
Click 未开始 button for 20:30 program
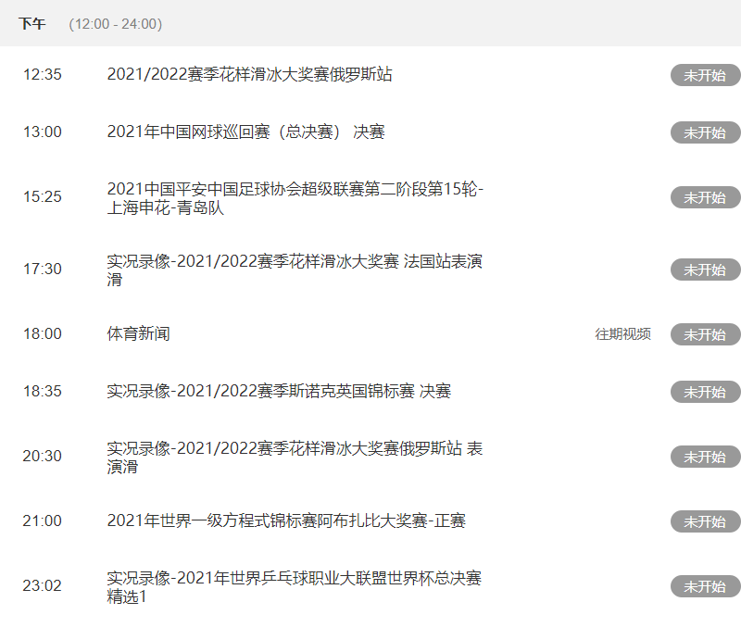coord(705,457)
